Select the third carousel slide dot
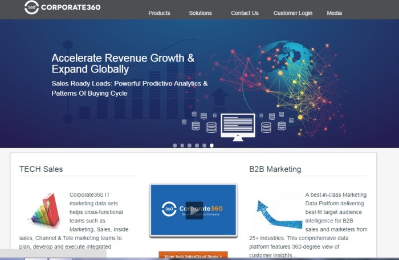399x260 pixels. point(190,145)
